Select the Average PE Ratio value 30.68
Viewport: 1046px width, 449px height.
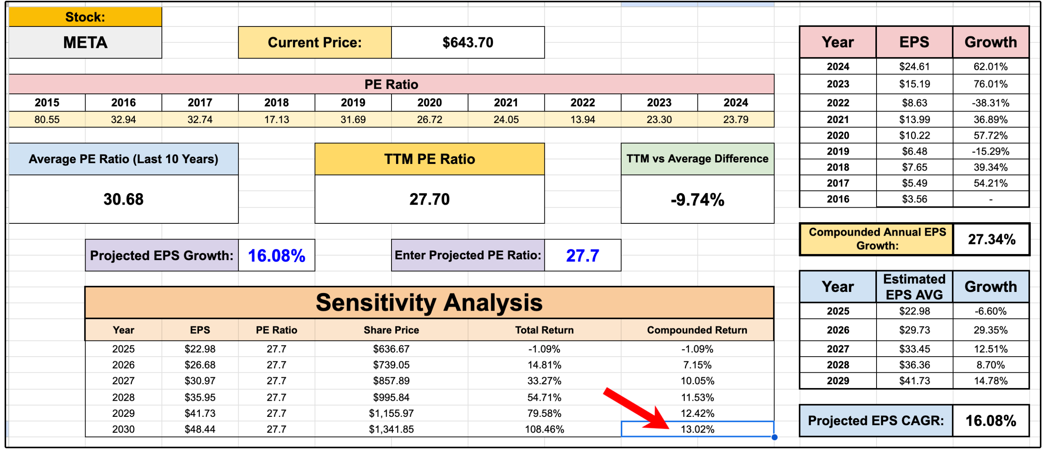point(123,199)
